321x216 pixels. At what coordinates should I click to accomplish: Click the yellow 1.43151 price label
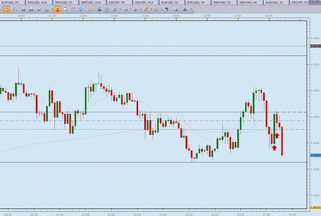point(315,208)
